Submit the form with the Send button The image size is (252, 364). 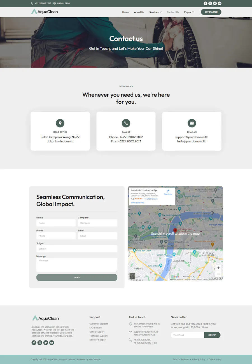pos(77,277)
